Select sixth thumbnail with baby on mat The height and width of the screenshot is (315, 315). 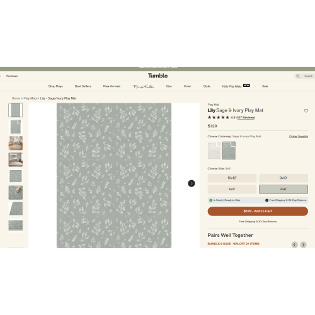coord(16,192)
